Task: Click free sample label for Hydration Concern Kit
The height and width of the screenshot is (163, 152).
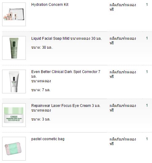Action: tap(123, 7)
